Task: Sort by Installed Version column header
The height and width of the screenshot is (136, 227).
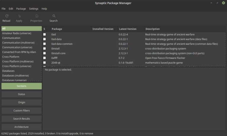Action: point(104,29)
